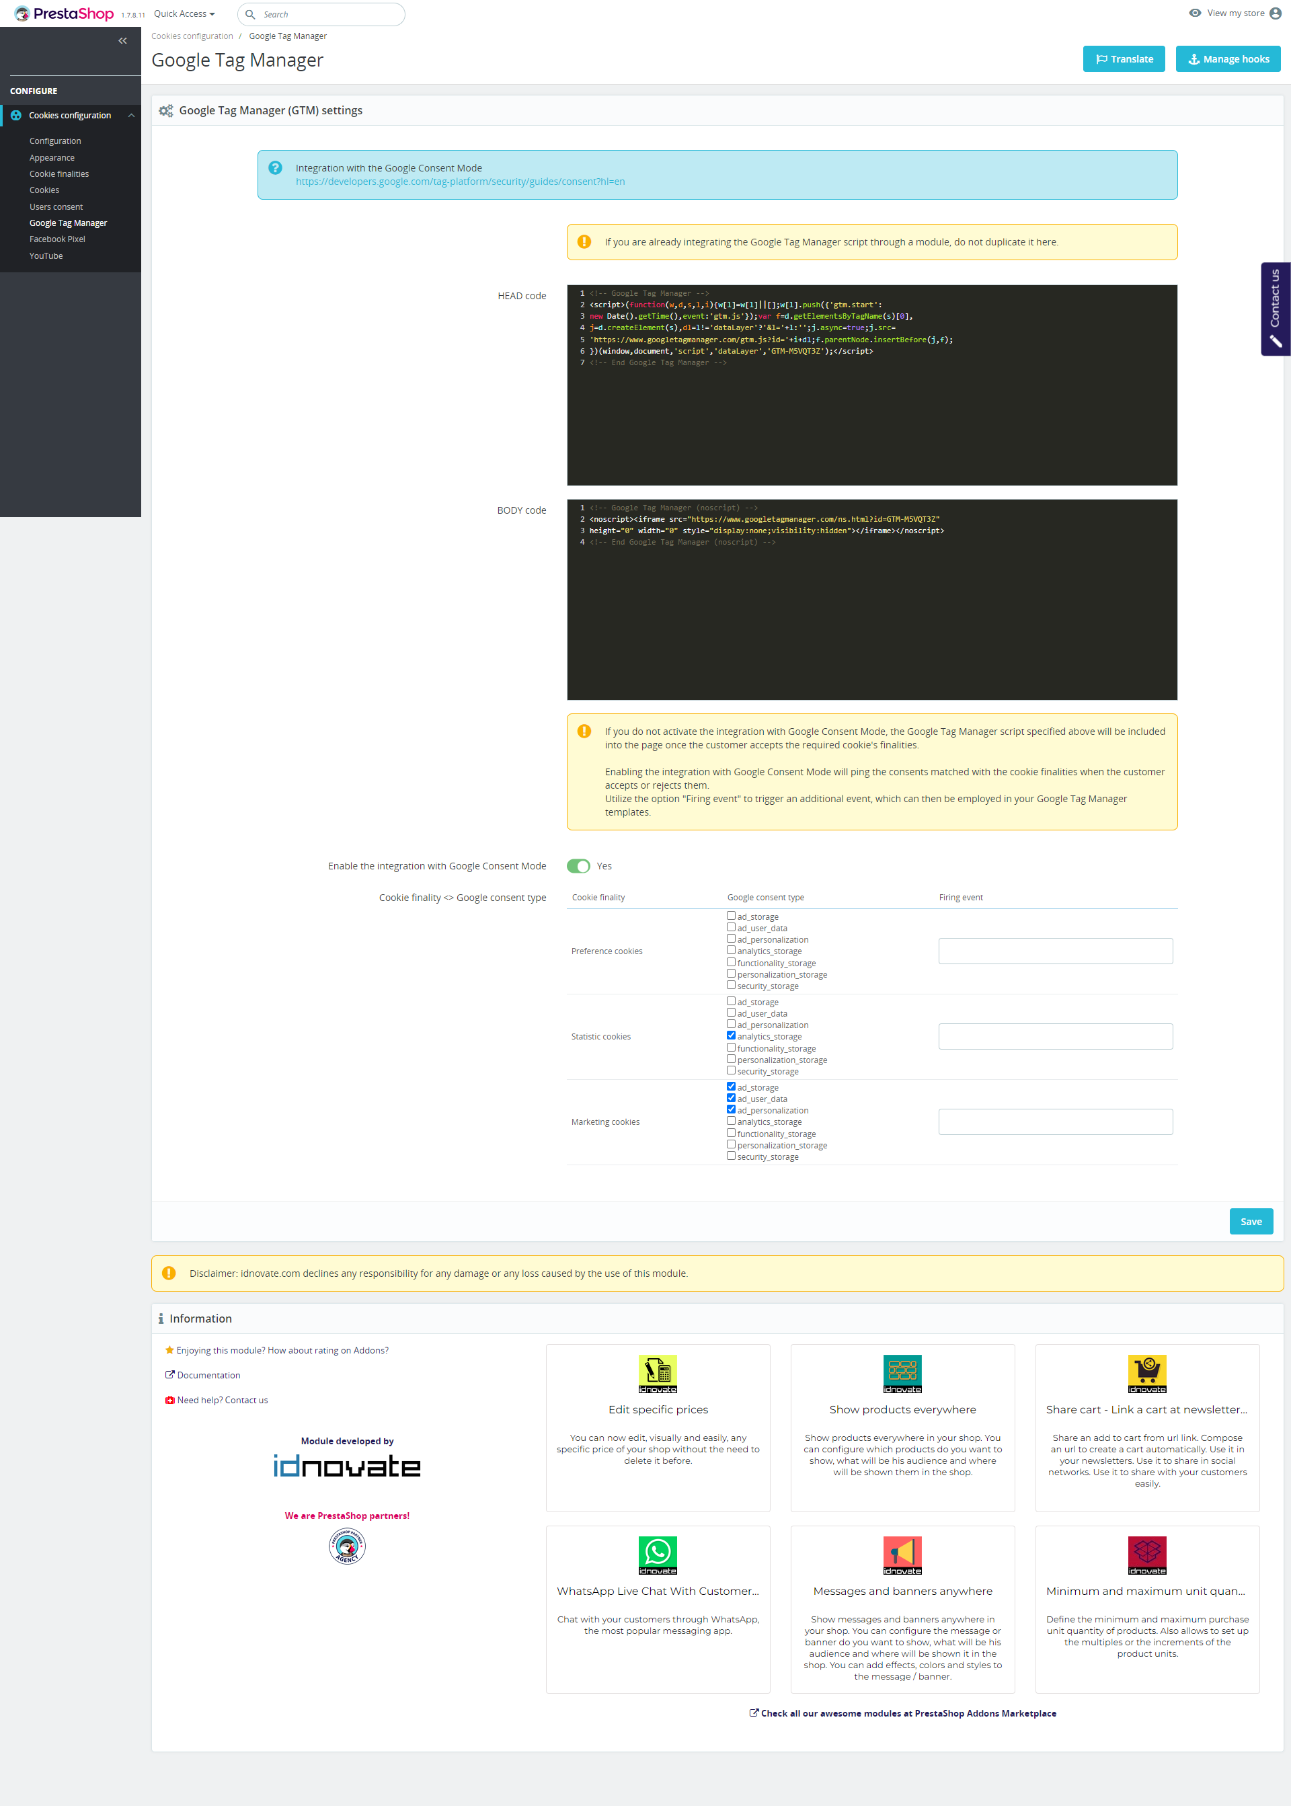Viewport: 1291px width, 1806px height.
Task: Open Facebook Pixel in sidebar menu
Action: (x=57, y=239)
